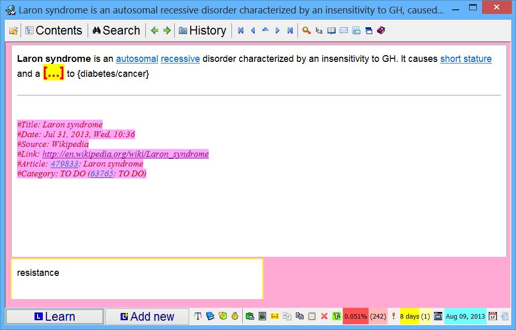
Task: Open the Search tool
Action: (x=116, y=31)
